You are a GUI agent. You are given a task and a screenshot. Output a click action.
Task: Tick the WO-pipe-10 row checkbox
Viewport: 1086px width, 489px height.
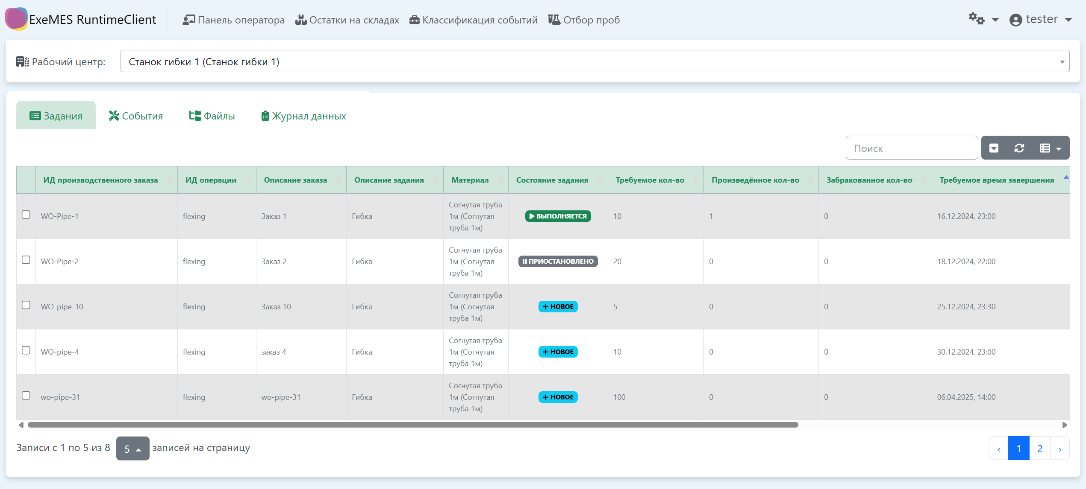(26, 305)
